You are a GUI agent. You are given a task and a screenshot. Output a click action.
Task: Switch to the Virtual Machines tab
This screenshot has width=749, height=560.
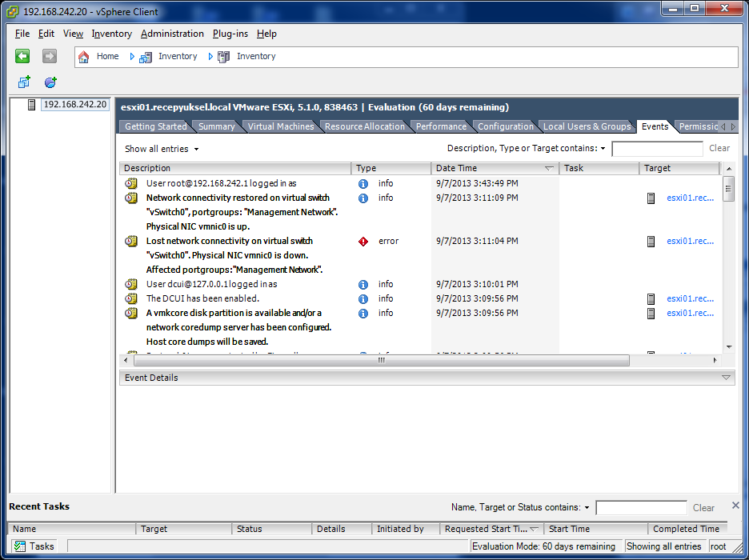(281, 126)
